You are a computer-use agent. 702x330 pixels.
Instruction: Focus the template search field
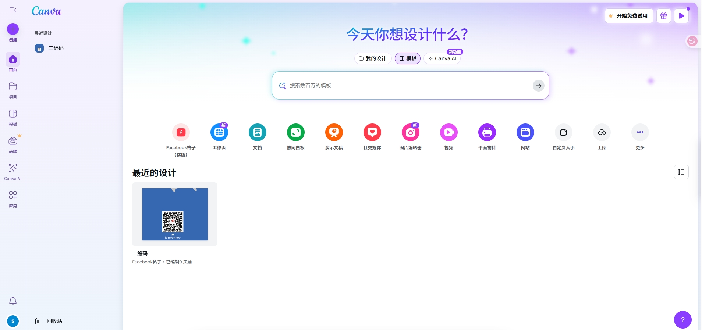click(x=410, y=86)
